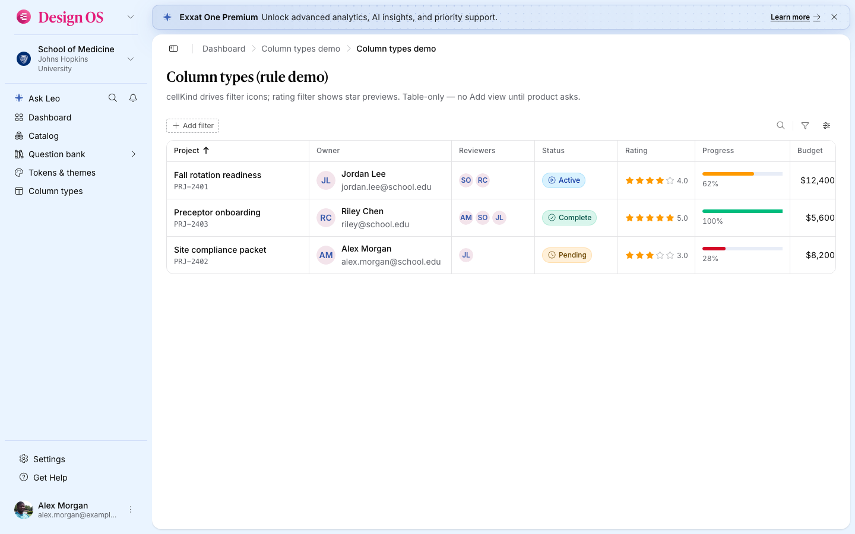Open user account options menu dots
The width and height of the screenshot is (855, 534).
131,510
